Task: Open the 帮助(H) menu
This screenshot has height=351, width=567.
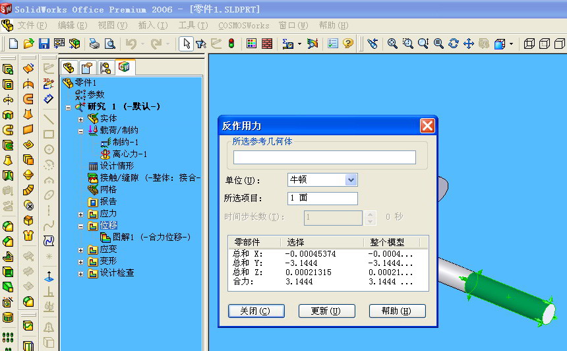Action: point(334,25)
